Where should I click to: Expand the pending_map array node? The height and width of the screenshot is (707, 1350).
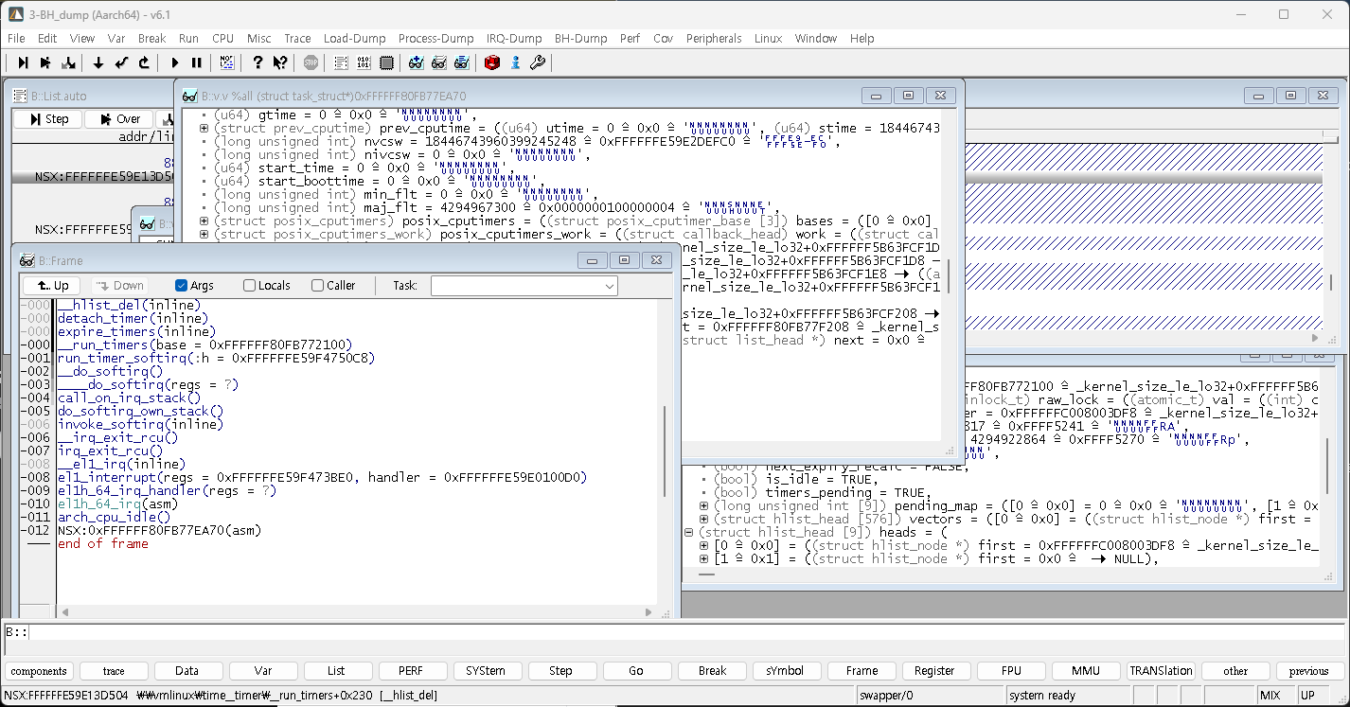(703, 506)
